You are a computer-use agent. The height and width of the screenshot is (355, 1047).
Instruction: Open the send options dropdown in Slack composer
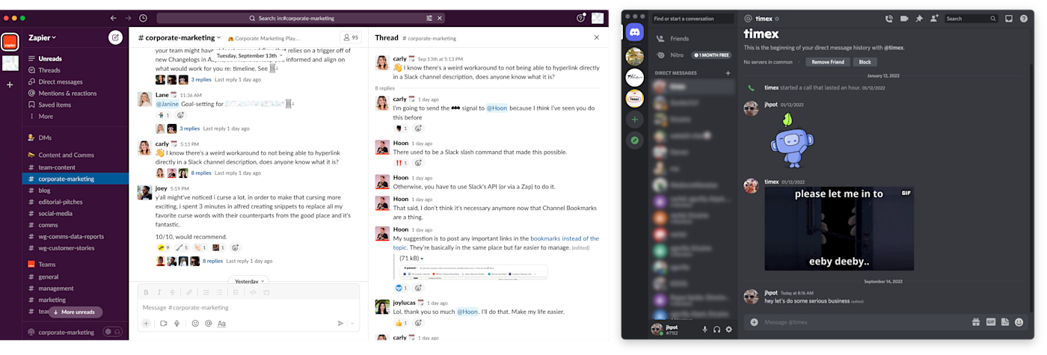click(352, 324)
